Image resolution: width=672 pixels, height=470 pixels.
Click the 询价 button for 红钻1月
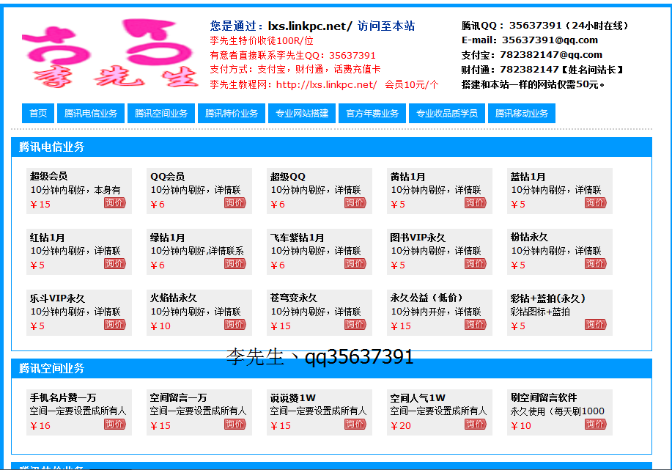click(115, 264)
